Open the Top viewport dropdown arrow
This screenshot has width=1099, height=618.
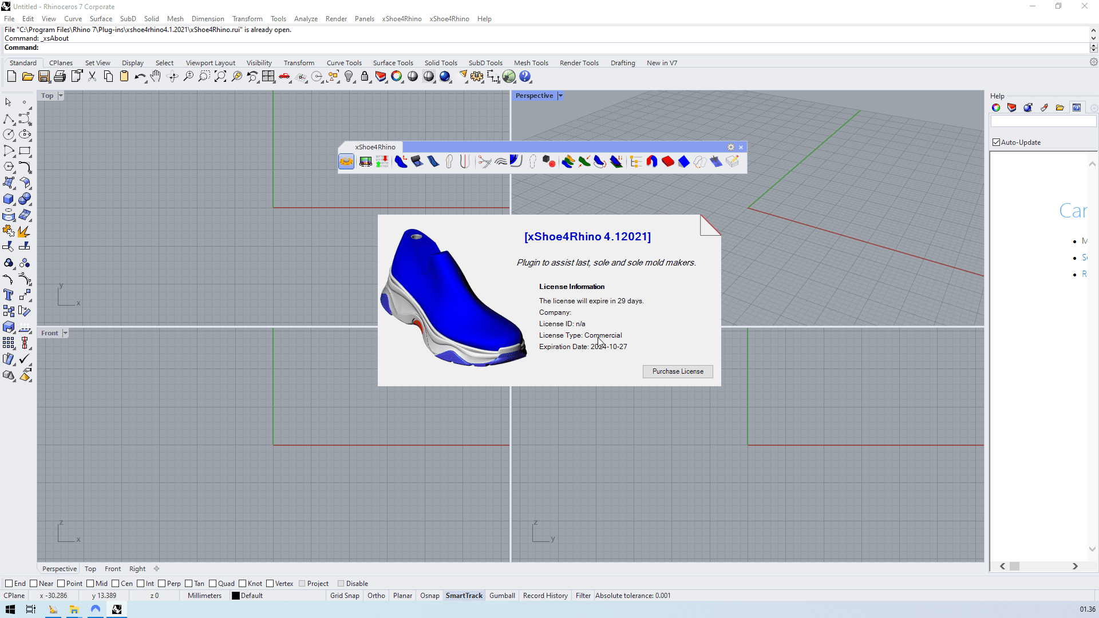[61, 96]
